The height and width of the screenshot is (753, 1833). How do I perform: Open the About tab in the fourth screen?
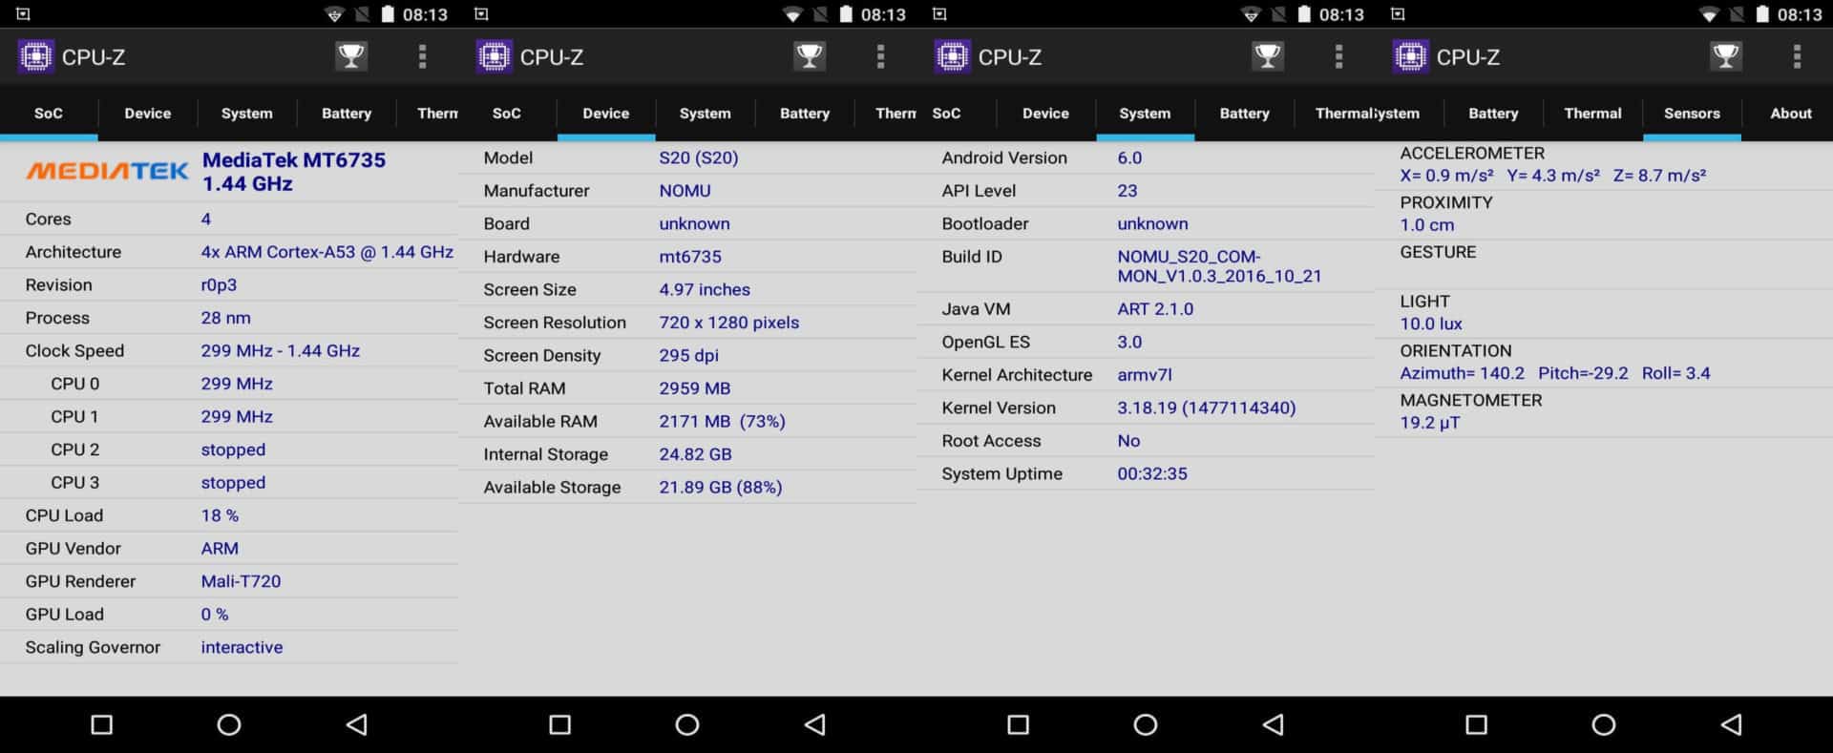[1790, 113]
